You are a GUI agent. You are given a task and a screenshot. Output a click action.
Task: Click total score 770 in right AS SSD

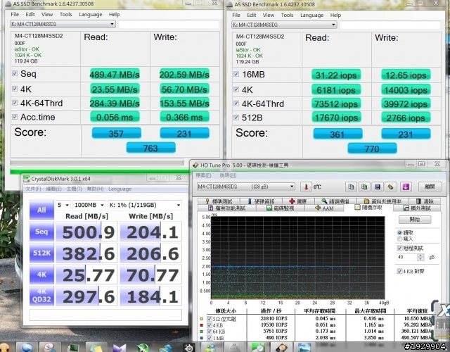tap(372, 149)
